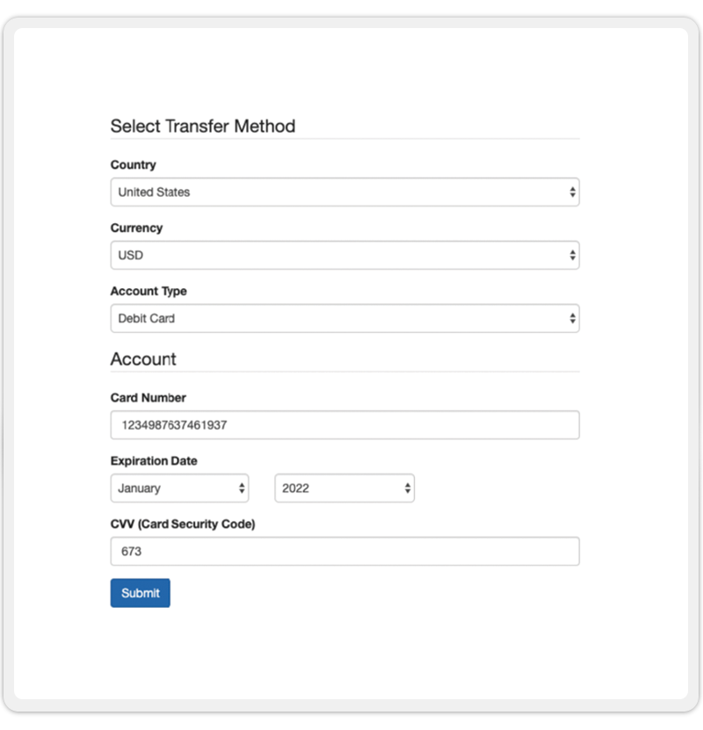This screenshot has height=730, width=703.
Task: Focus the CVV security code field
Action: click(344, 552)
